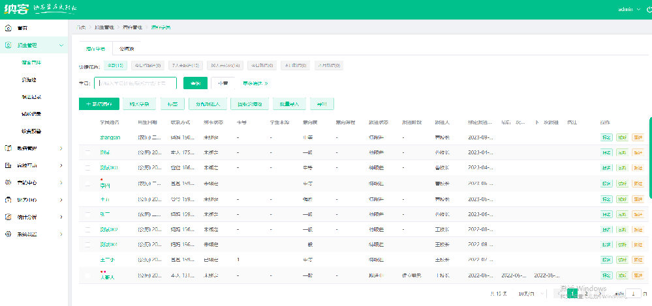Screen dimensions: 652x306
Task: Click the 分配跟进人 button
Action: [207, 104]
